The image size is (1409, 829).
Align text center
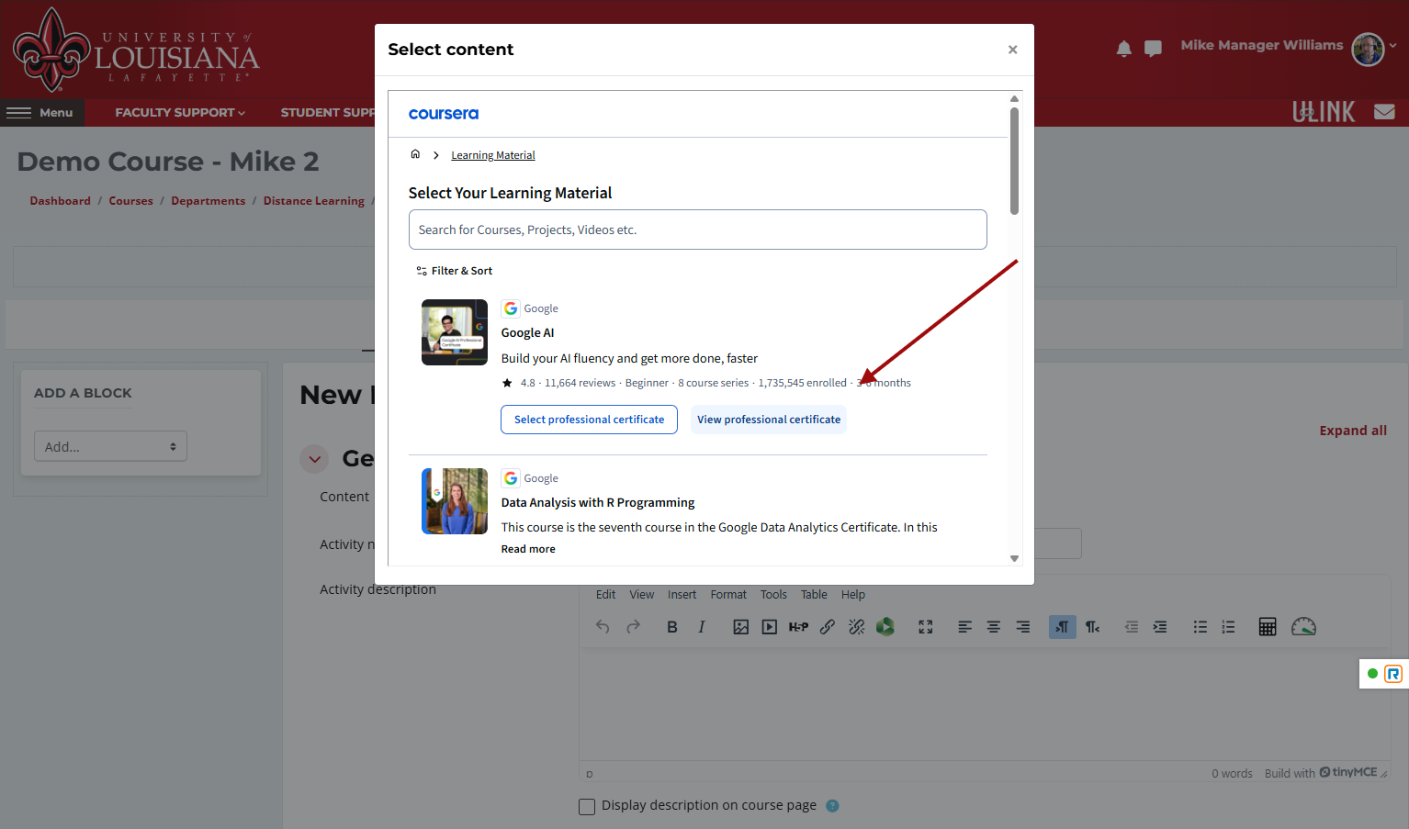point(994,627)
